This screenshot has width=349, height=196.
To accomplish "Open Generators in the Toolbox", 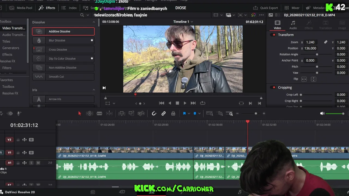I will coord(11,48).
